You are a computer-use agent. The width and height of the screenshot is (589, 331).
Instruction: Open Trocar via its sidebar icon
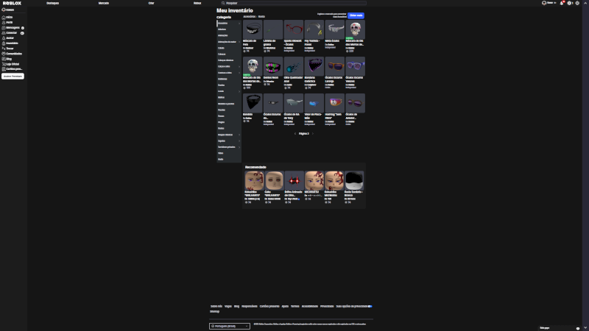point(4,49)
